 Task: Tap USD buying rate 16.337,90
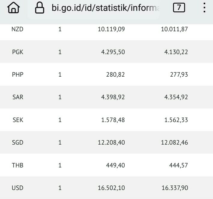(x=175, y=188)
